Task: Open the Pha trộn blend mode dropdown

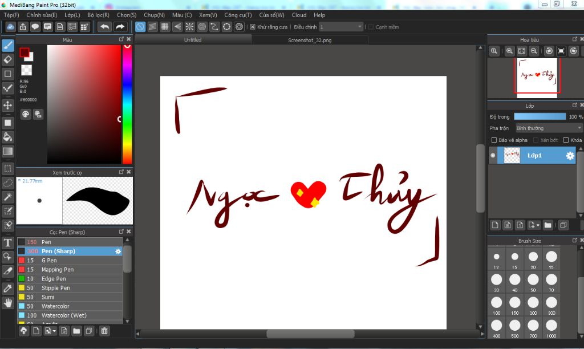Action: pyautogui.click(x=549, y=128)
